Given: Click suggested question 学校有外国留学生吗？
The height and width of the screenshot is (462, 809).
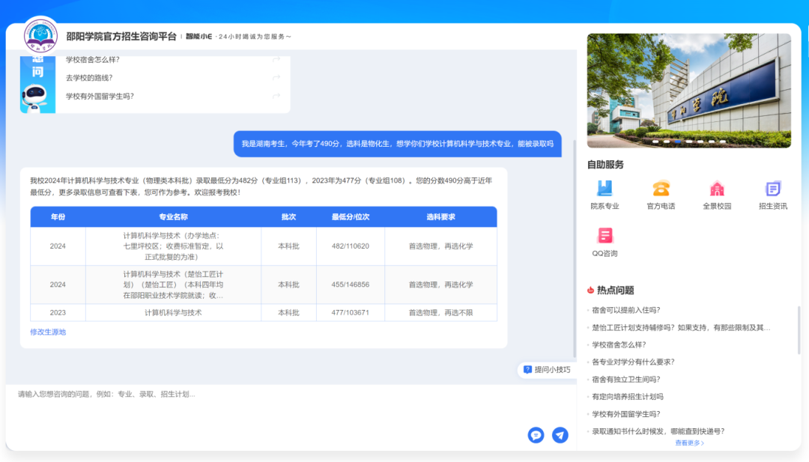Looking at the screenshot, I should 100,96.
